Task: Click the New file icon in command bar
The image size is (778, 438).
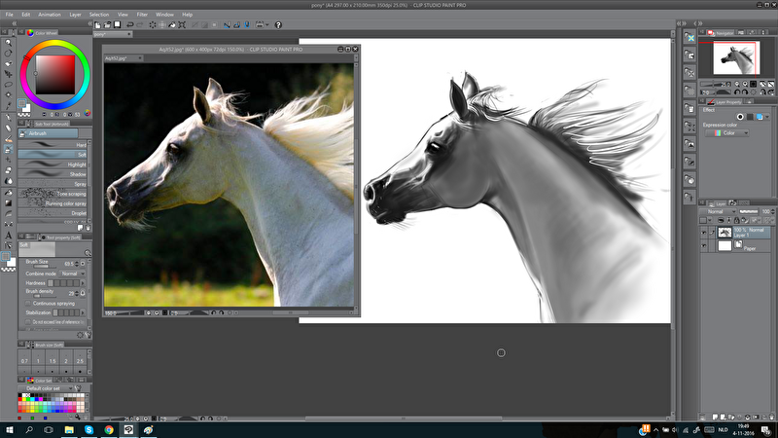Action: coord(98,24)
